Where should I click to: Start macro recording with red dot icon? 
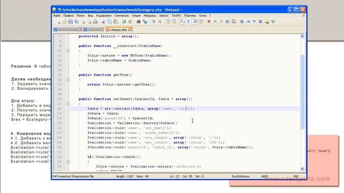209,21
